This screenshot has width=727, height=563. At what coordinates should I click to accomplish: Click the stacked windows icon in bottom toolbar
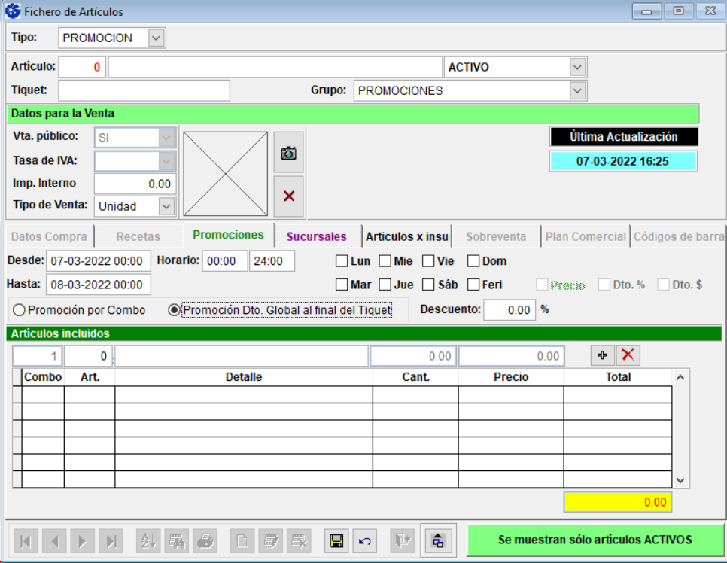437,540
